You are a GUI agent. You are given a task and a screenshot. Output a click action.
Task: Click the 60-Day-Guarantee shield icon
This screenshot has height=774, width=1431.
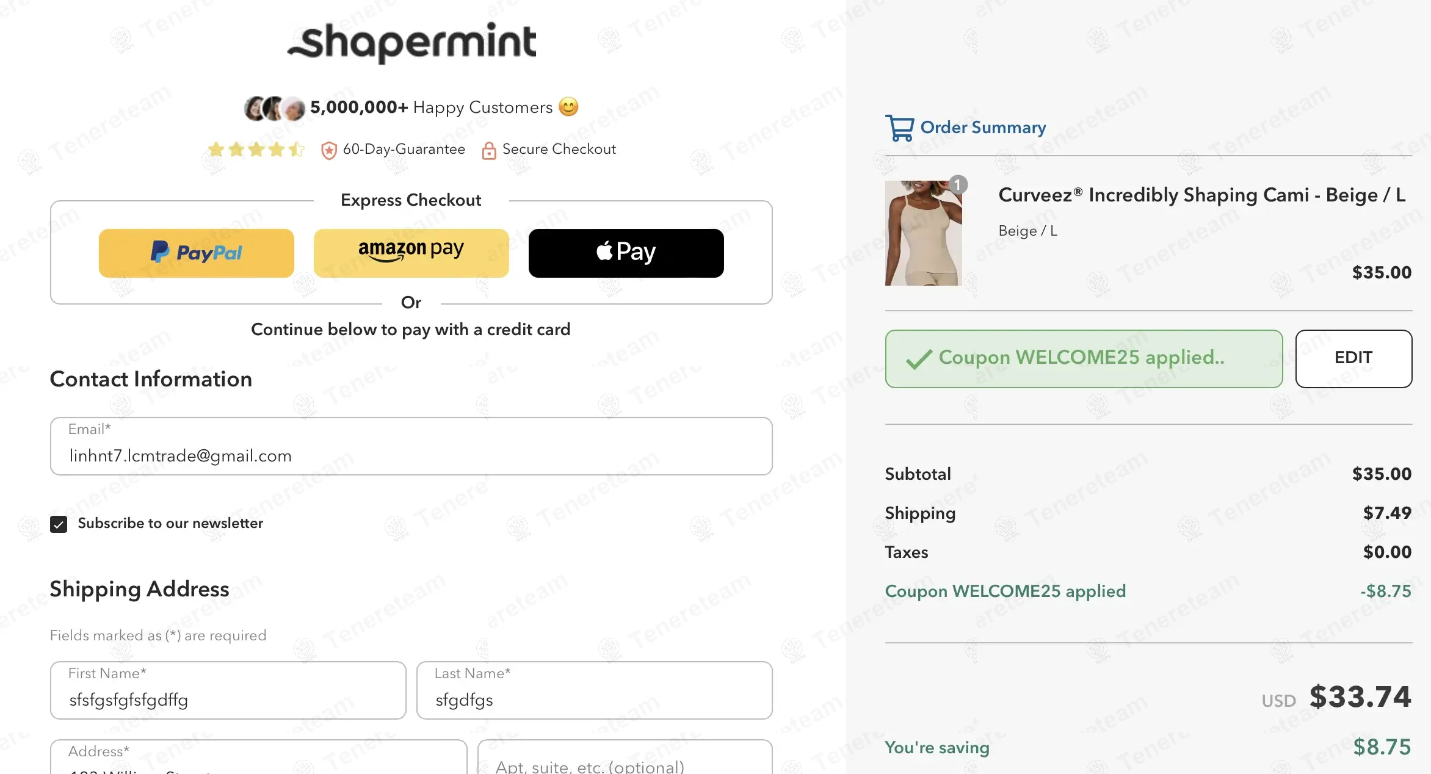(x=328, y=150)
